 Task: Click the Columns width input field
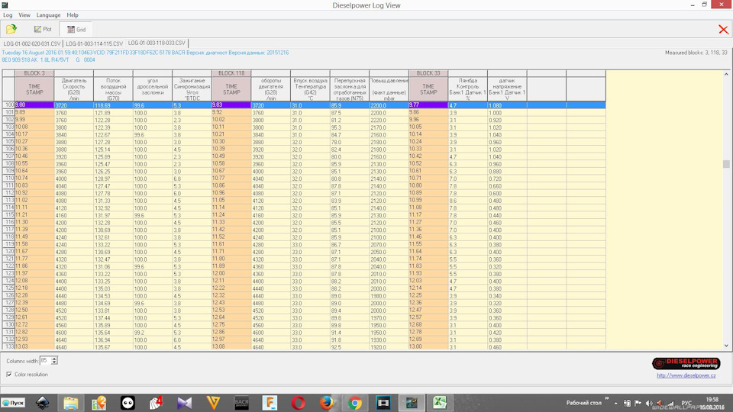point(45,360)
